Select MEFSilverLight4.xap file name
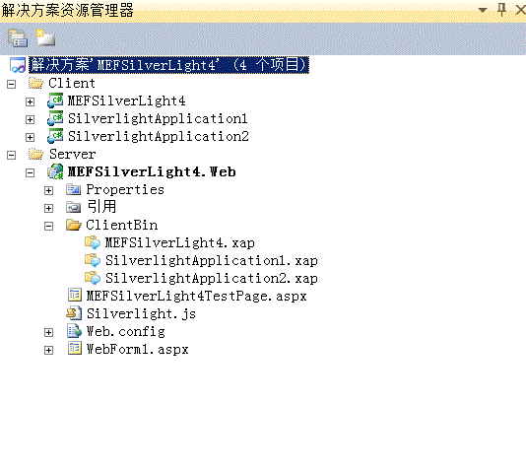This screenshot has height=471, width=526. pos(180,242)
